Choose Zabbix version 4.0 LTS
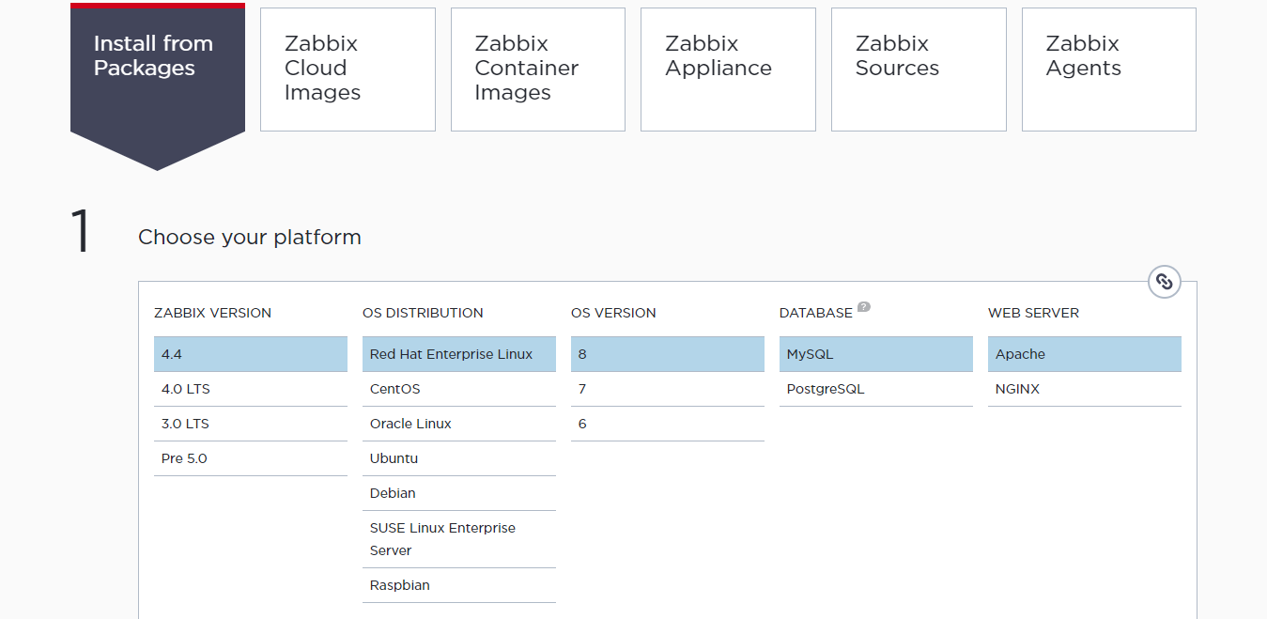Viewport: 1267px width, 619px height. (x=250, y=389)
